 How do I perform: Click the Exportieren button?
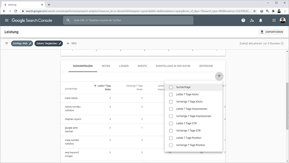(x=271, y=32)
